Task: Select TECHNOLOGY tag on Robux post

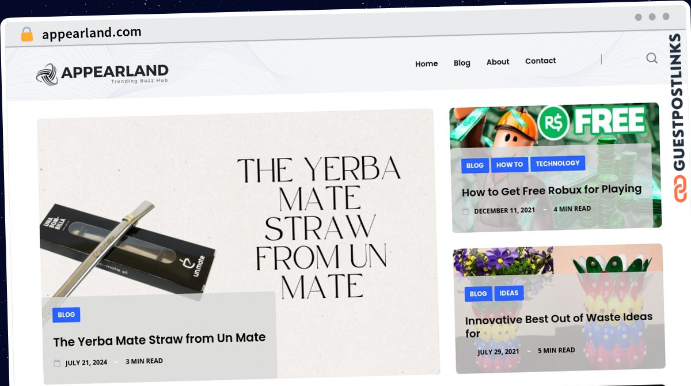Action: [x=557, y=163]
